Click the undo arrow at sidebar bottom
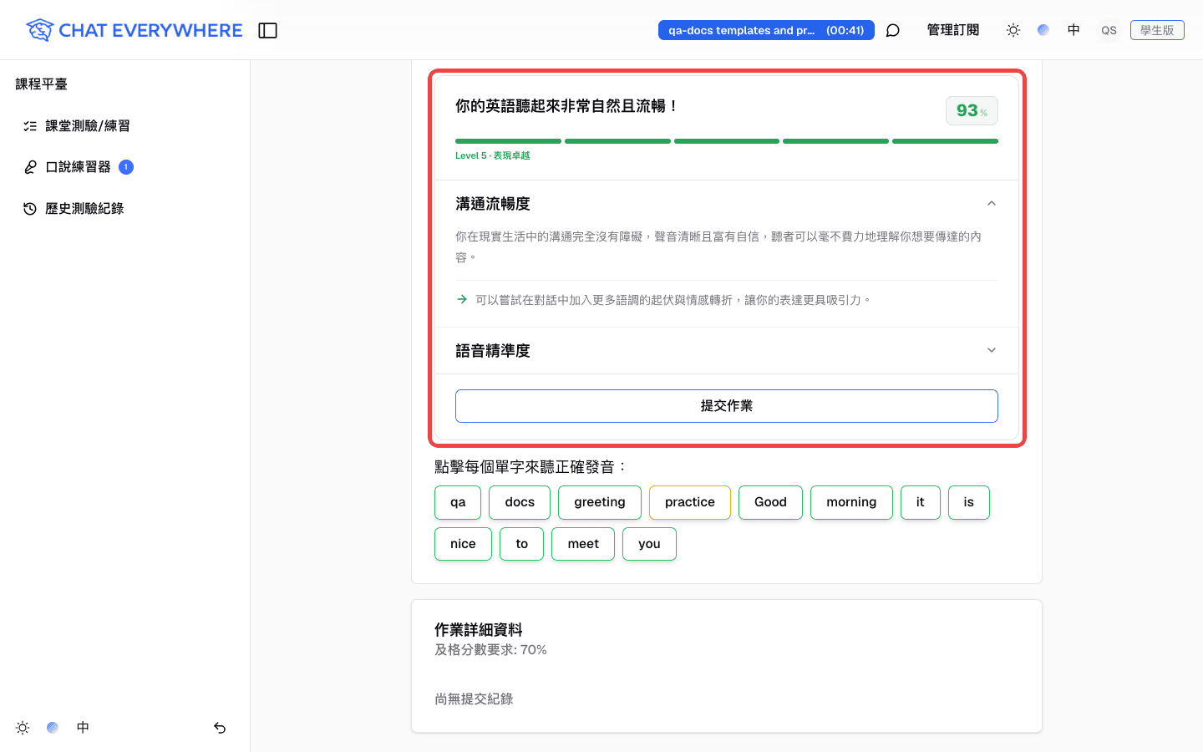Viewport: 1203px width, 752px height. click(220, 728)
